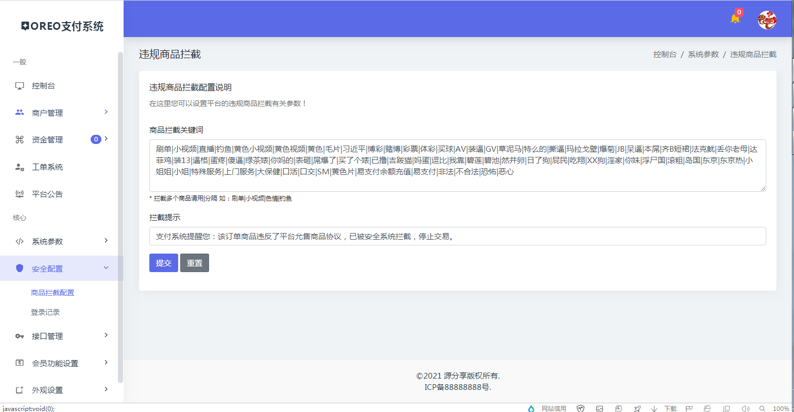Open 控制台 from the breadcrumb trail

click(664, 53)
